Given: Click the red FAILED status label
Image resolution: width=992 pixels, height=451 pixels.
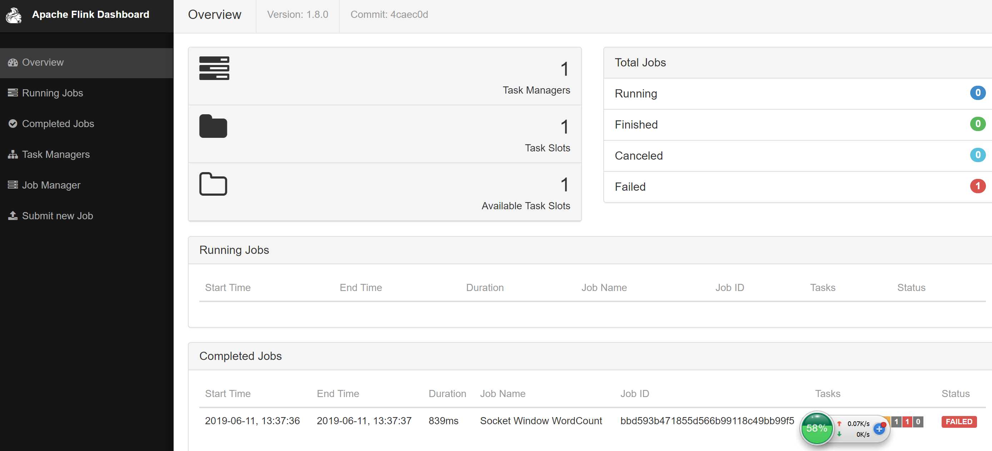Looking at the screenshot, I should click(959, 421).
